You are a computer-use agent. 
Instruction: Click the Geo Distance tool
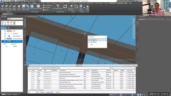tap(81, 7)
